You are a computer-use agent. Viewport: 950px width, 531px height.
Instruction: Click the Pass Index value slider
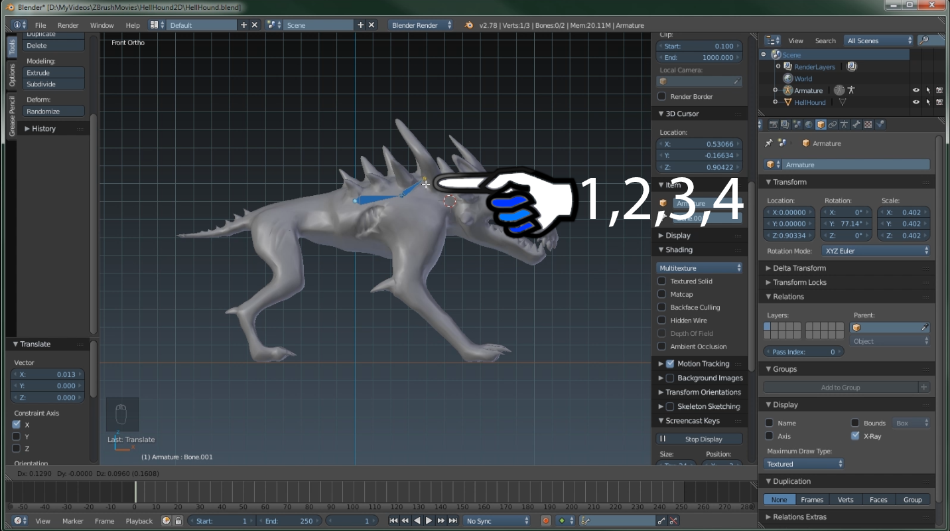[803, 352]
